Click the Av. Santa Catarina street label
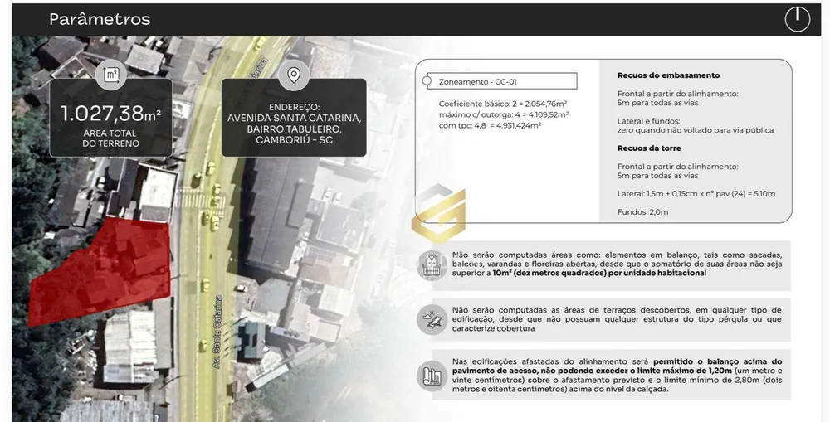This screenshot has height=422, width=830. [x=218, y=332]
